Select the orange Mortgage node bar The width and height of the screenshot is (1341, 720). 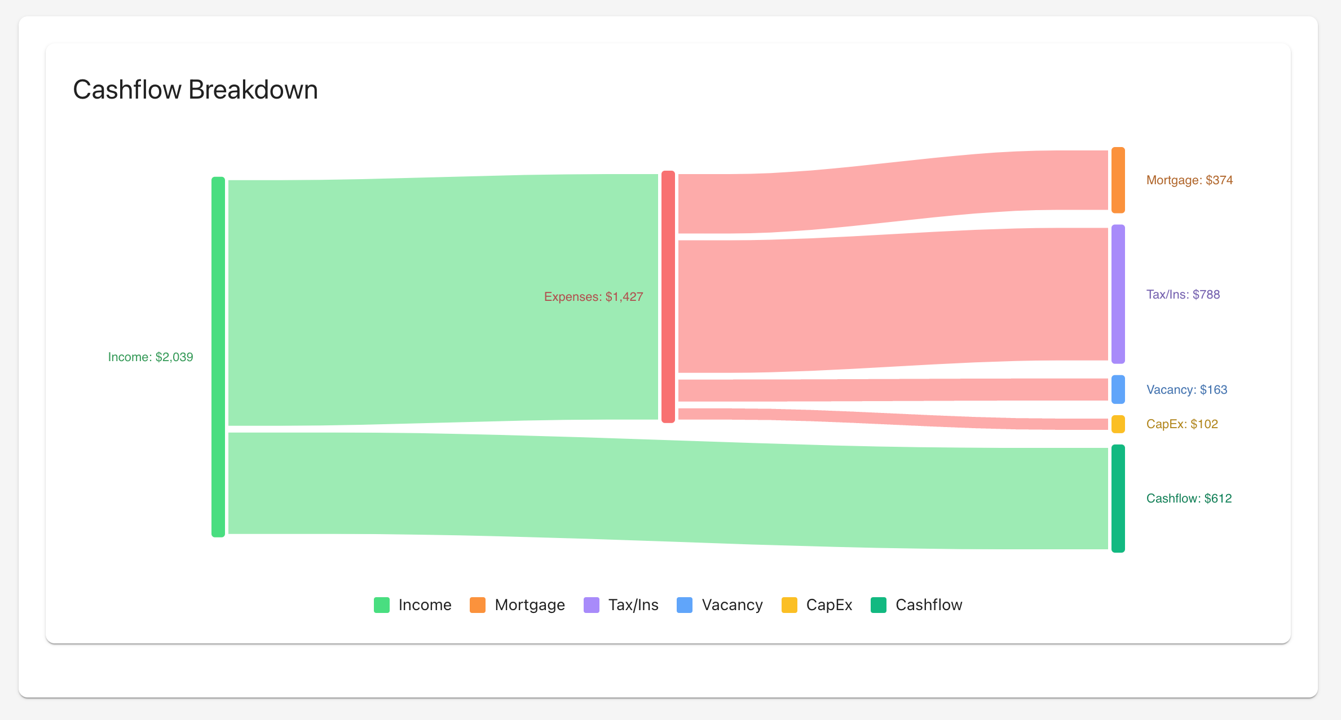click(1118, 180)
